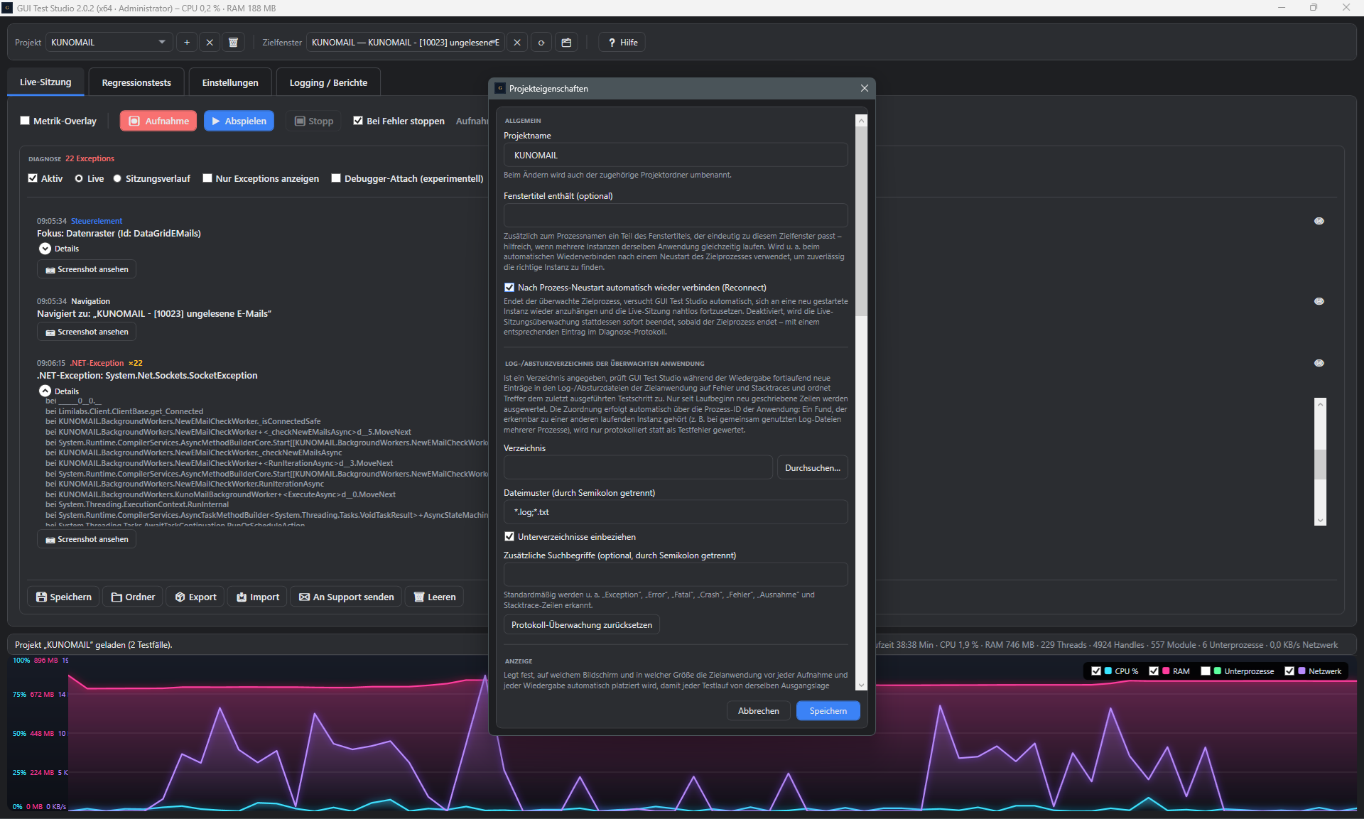Click the Stopp playback button

pos(313,121)
